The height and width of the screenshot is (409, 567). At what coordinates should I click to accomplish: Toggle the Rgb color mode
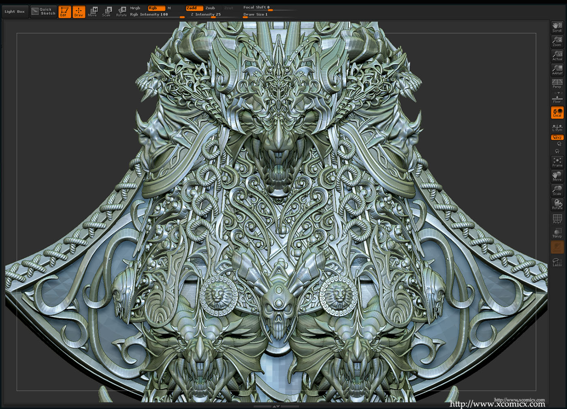click(x=156, y=8)
